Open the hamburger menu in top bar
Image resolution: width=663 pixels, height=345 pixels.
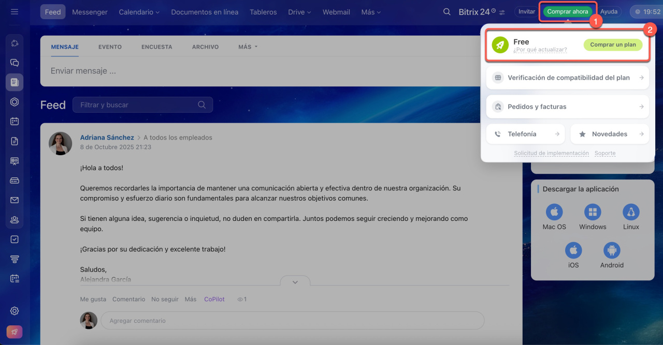(15, 11)
